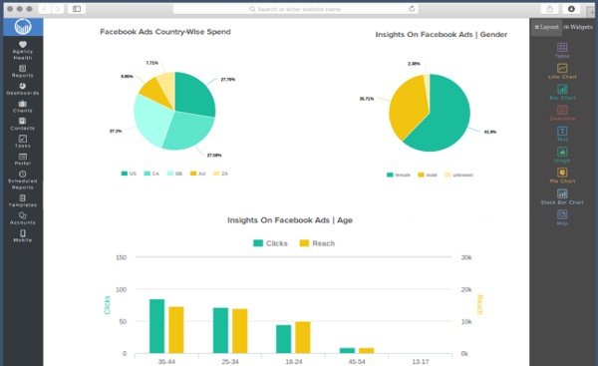Select the Insights On Facebook Ads Age title
This screenshot has width=598, height=366.
coord(290,220)
